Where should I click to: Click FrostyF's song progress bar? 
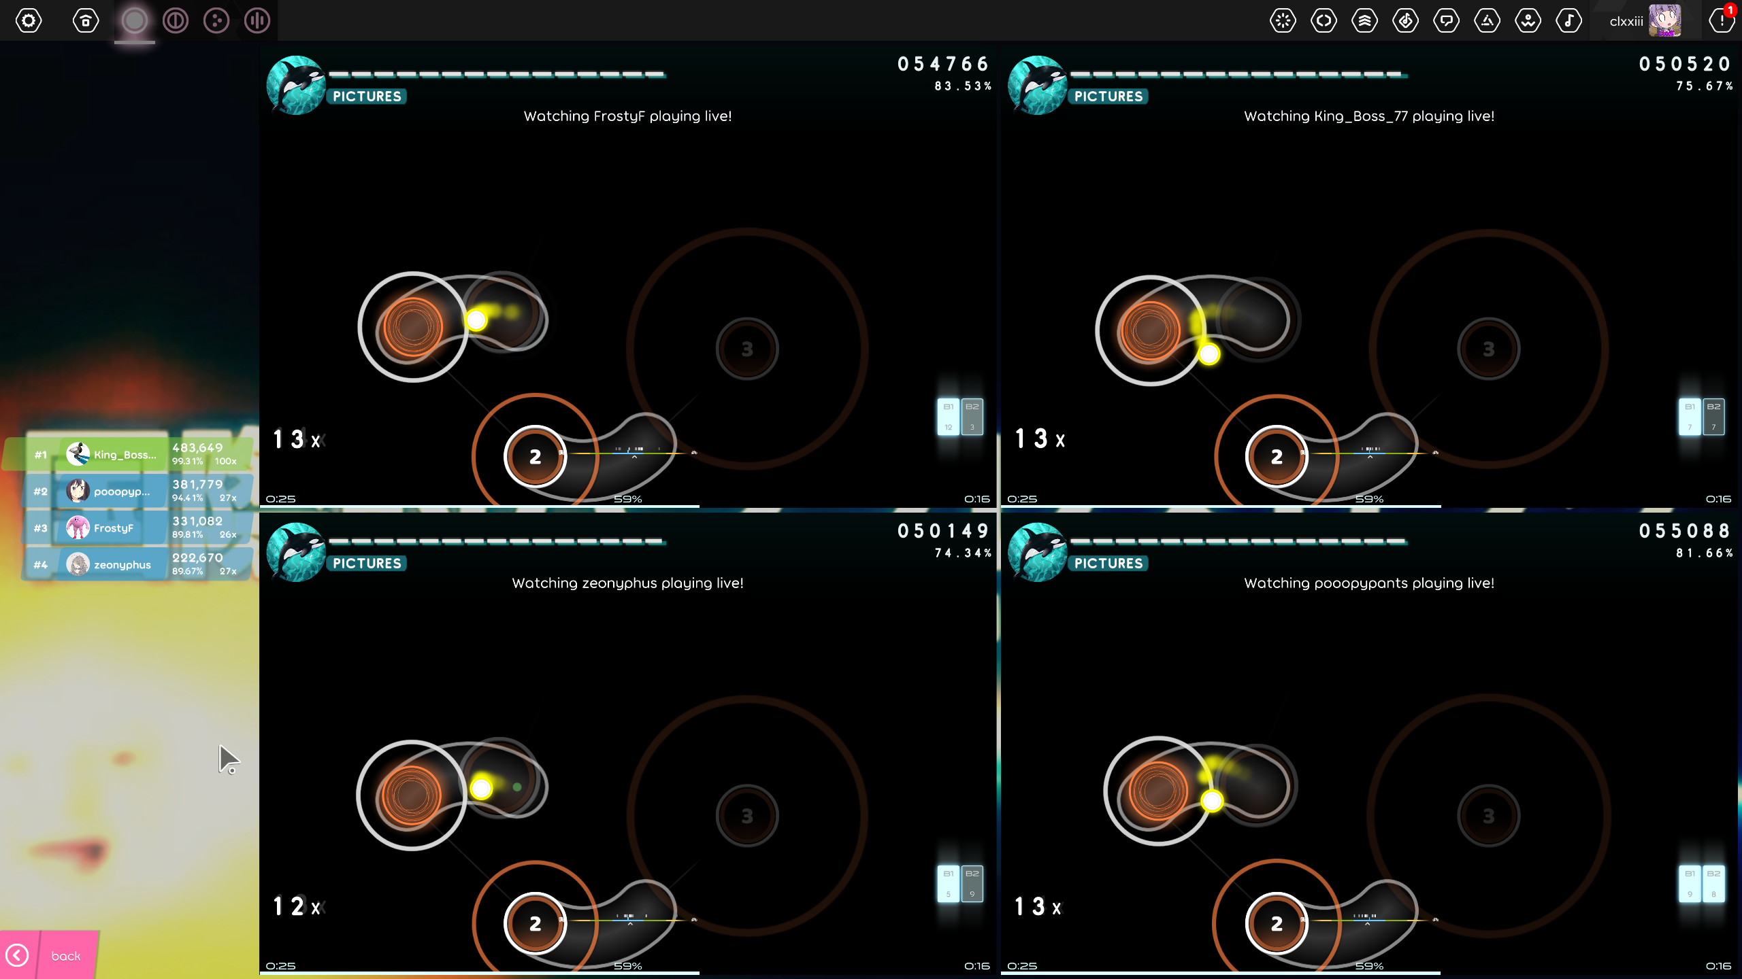pyautogui.click(x=627, y=506)
